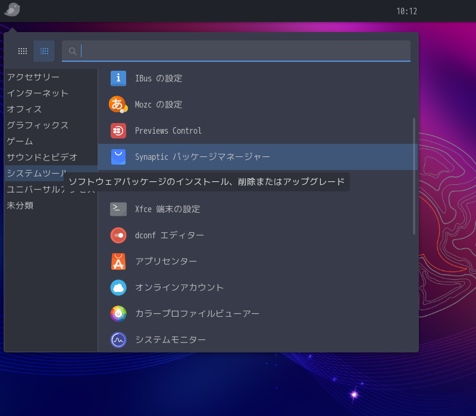
Task: Launch 'Synaptic パッケージマネージャー' entry
Action: [x=258, y=157]
